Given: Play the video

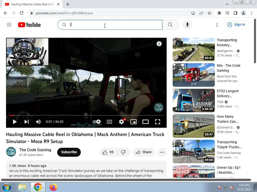Looking at the screenshot, I should [x=15, y=122].
